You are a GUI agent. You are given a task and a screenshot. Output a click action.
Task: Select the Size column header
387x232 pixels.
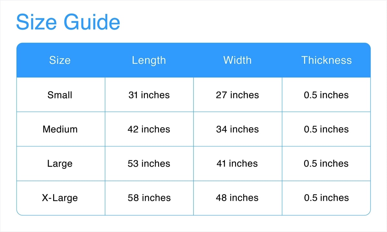click(x=60, y=60)
